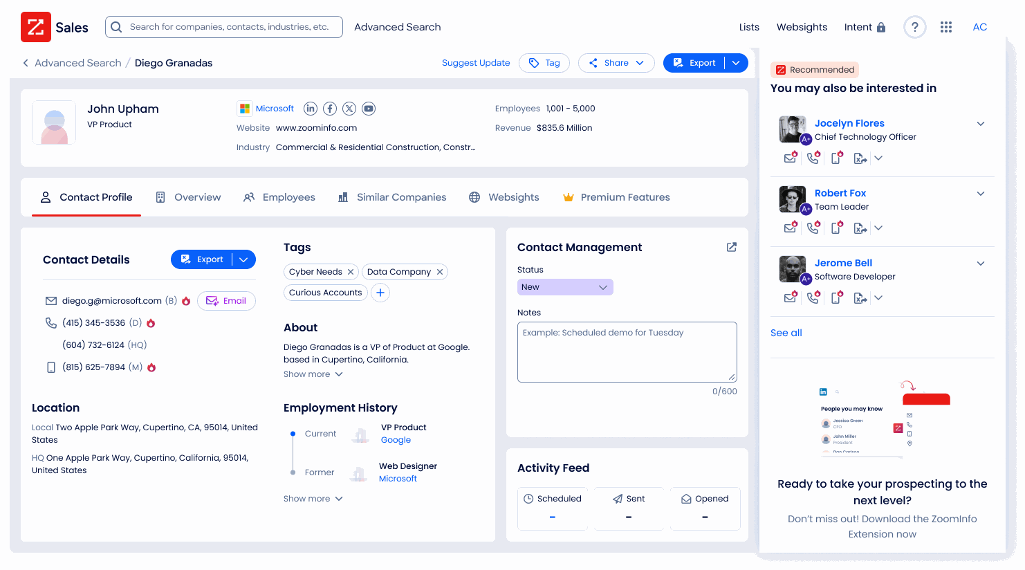Click See all recommendations link
Viewport: 1025px width, 570px height.
click(x=786, y=333)
